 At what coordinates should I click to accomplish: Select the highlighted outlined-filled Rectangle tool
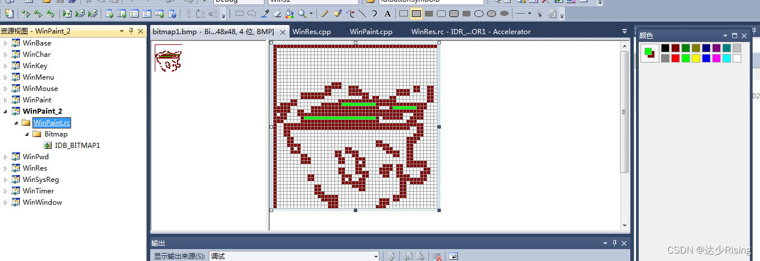tap(416, 13)
